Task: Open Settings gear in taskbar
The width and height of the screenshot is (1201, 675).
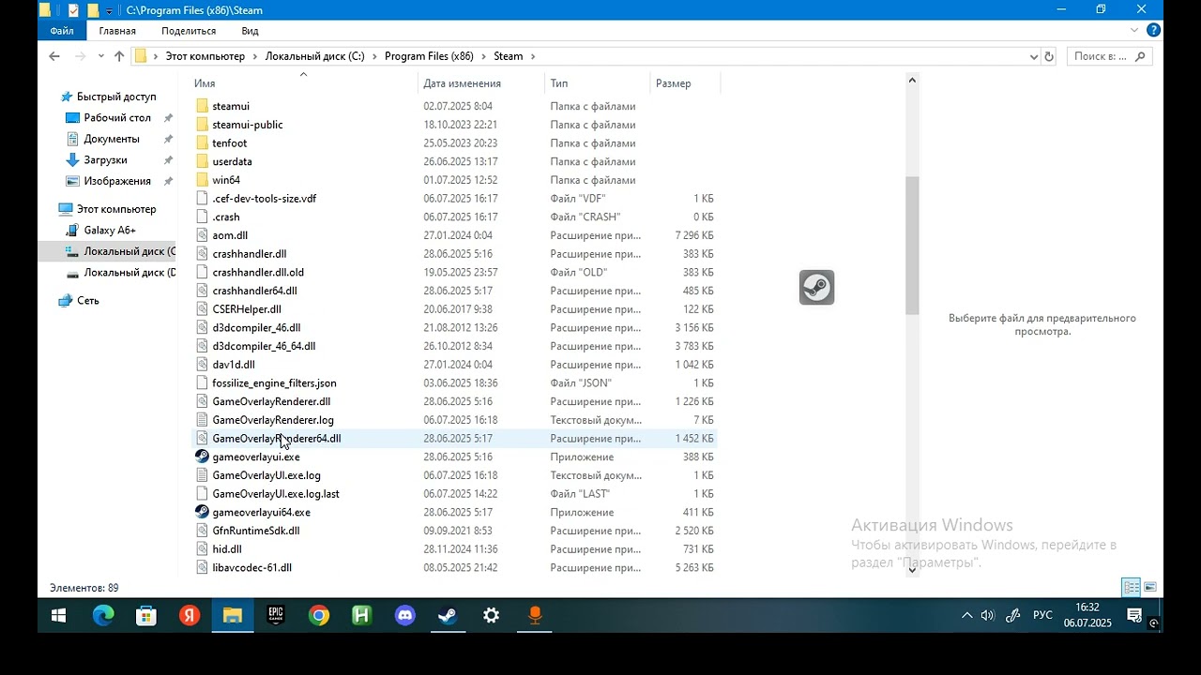Action: coord(492,616)
